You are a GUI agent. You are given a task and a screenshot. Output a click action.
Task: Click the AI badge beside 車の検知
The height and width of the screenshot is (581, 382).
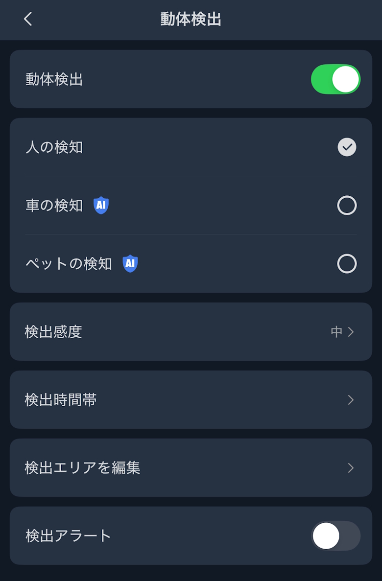101,206
